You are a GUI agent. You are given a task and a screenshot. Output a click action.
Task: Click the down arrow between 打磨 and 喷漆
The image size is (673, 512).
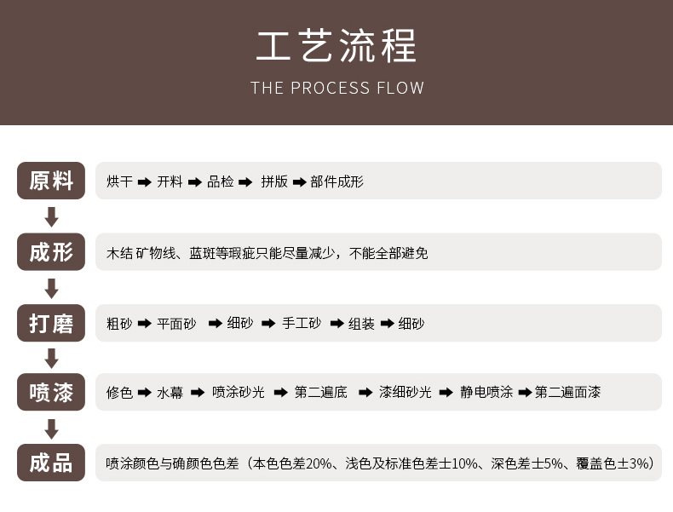[x=51, y=358]
